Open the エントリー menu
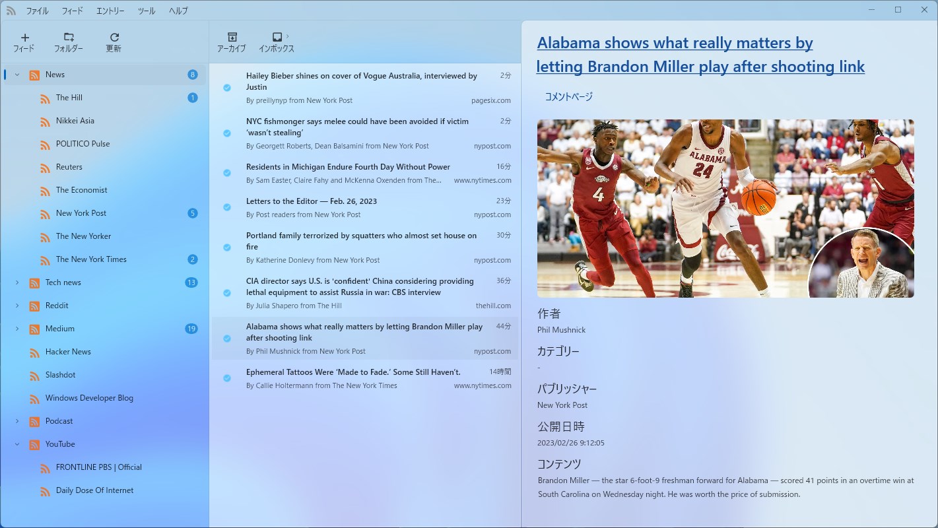Viewport: 938px width, 528px height. pos(111,10)
